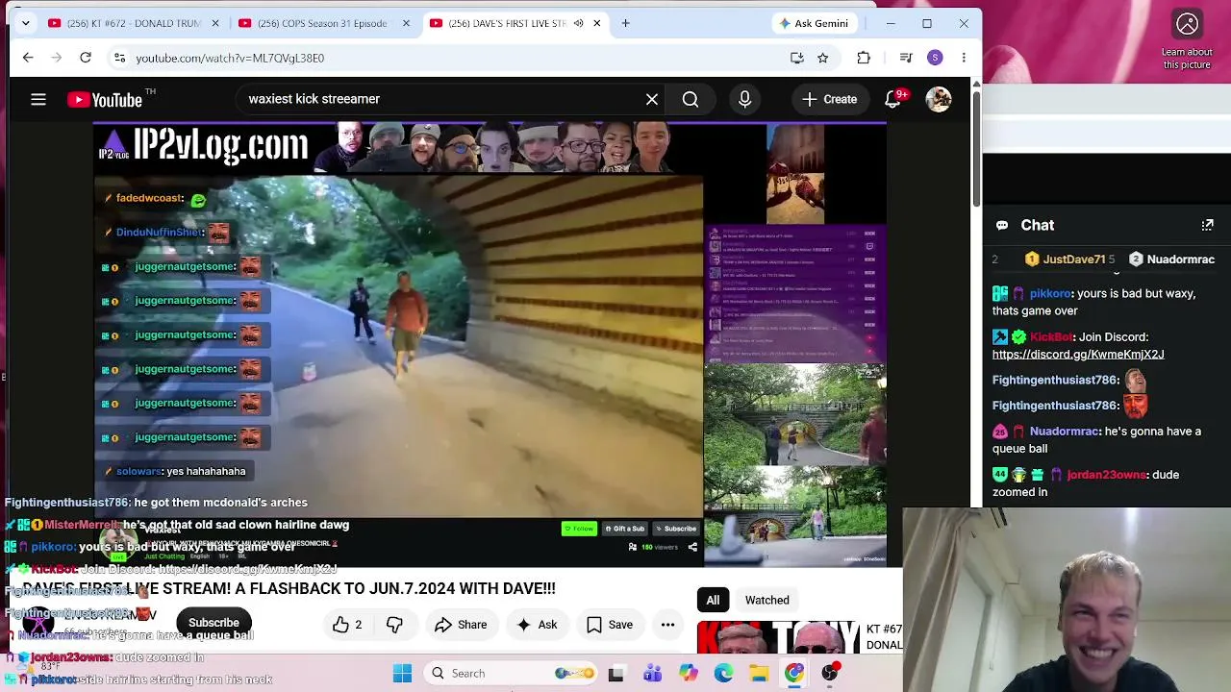This screenshot has width=1231, height=692.
Task: Start voice search with microphone icon
Action: pos(744,99)
